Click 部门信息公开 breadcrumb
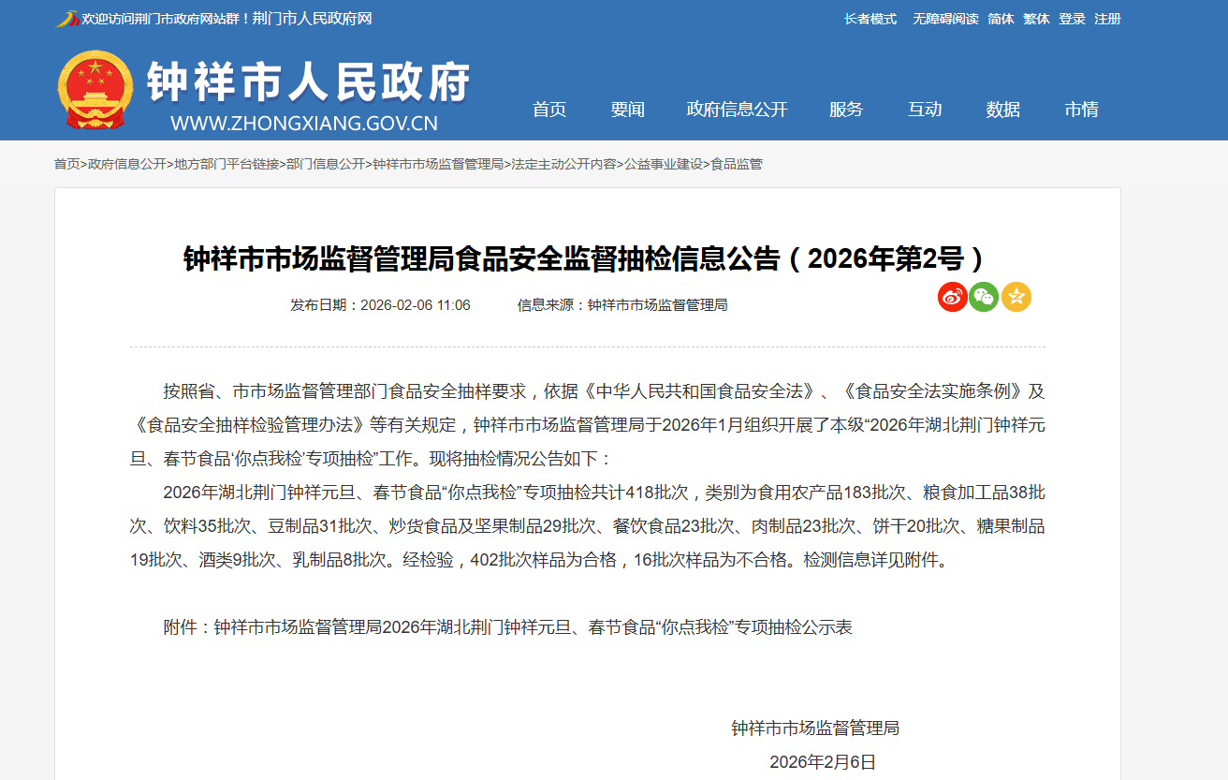This screenshot has width=1228, height=780. pyautogui.click(x=326, y=164)
